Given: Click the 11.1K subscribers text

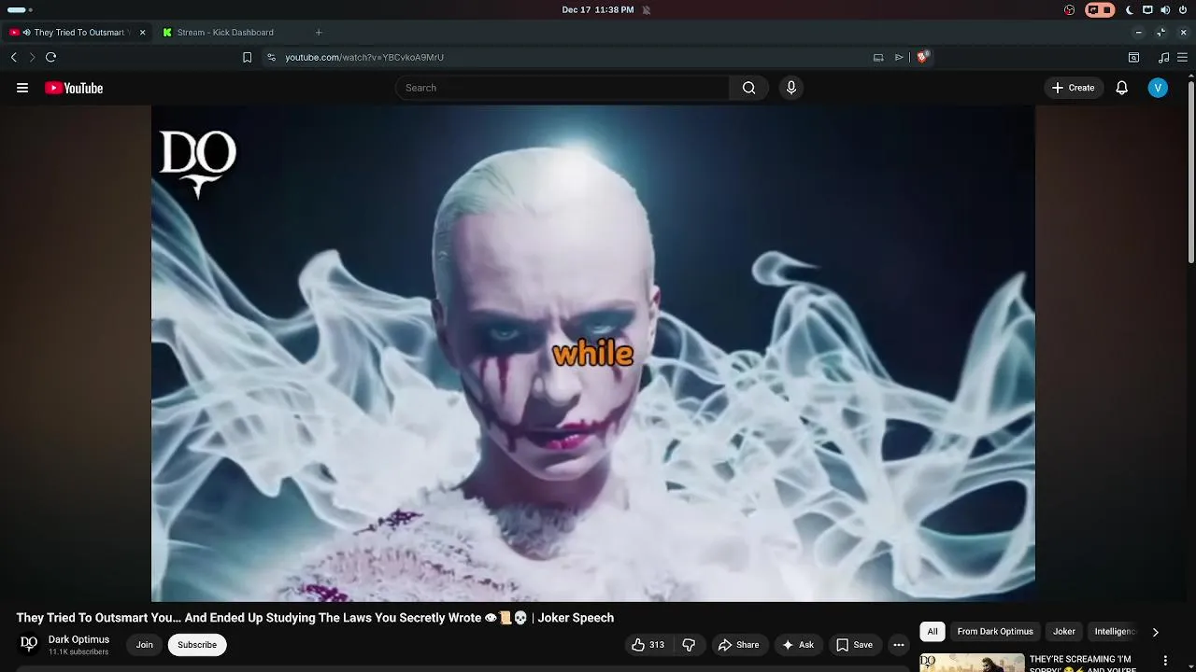Looking at the screenshot, I should tap(78, 651).
